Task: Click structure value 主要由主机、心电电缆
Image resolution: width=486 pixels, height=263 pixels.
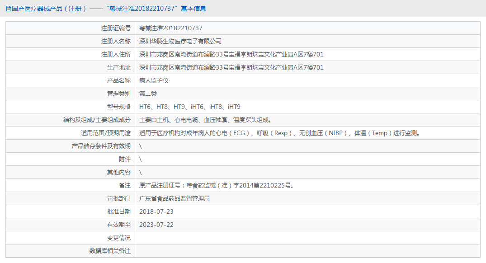Action: point(206,120)
